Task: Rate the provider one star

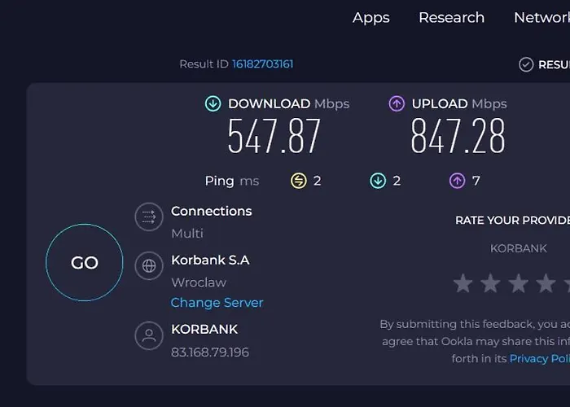Action: (x=463, y=283)
